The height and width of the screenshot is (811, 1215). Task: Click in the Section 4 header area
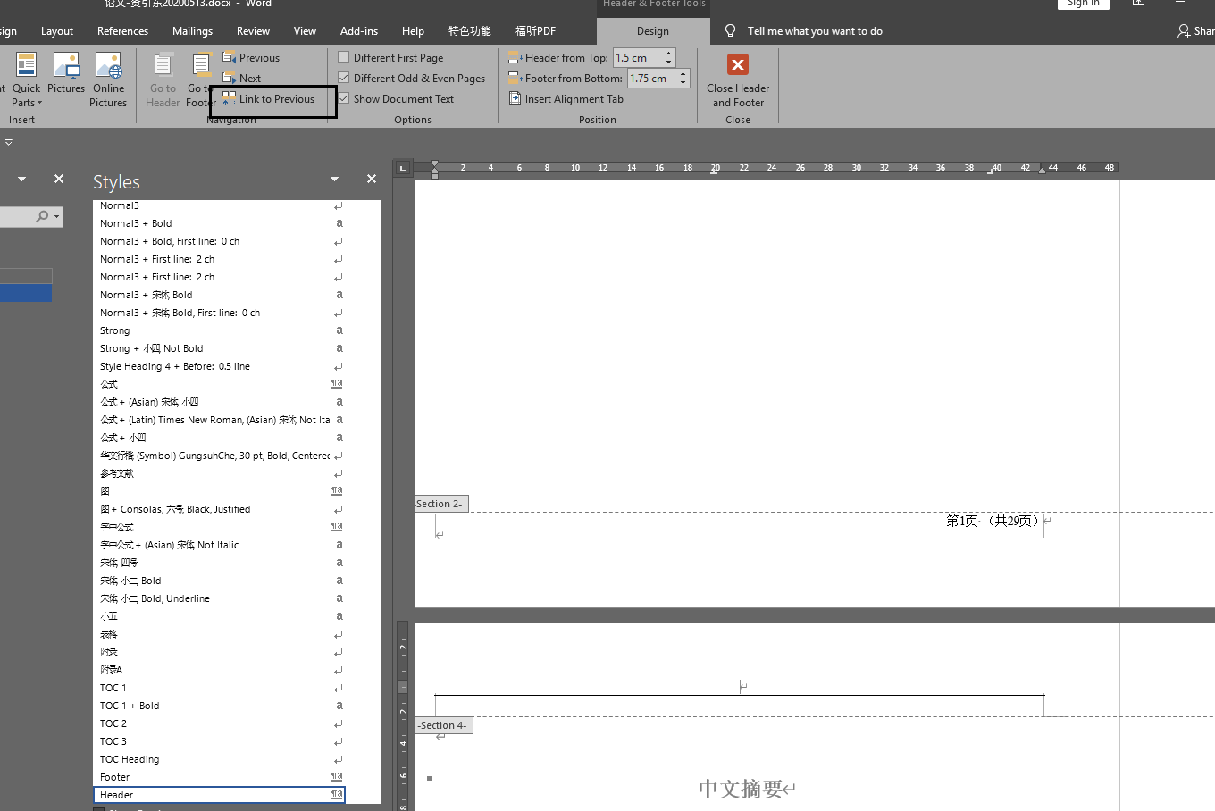pyautogui.click(x=740, y=686)
